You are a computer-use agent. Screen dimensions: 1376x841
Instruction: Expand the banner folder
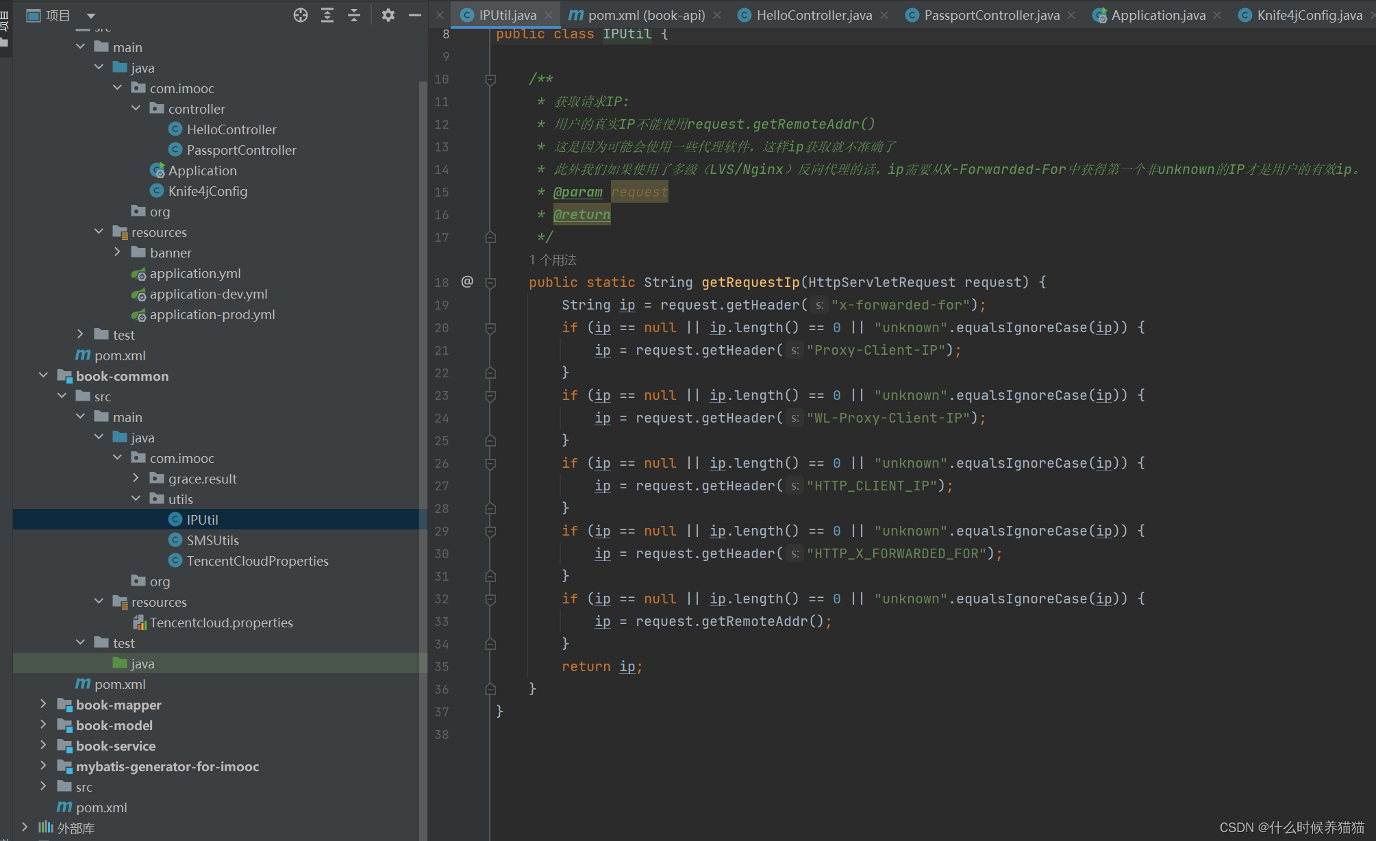(x=117, y=252)
